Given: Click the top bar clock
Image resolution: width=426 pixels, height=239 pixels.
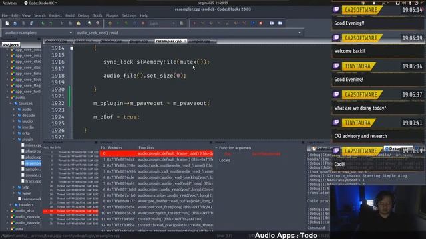Looking at the screenshot, I should tap(213, 3).
